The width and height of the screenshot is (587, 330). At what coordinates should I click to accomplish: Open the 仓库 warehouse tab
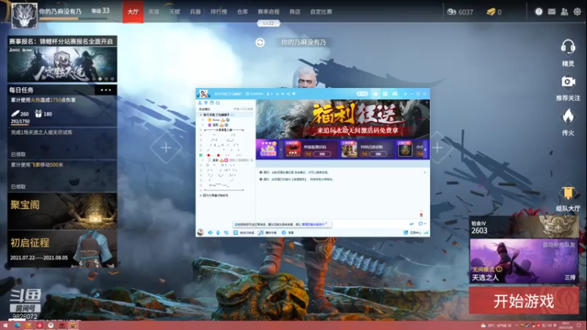(x=242, y=12)
